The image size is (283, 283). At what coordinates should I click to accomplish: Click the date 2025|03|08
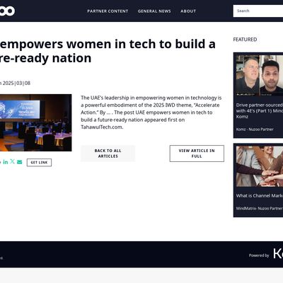pos(16,83)
